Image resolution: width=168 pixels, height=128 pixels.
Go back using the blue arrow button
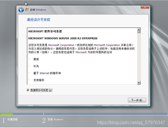click(21, 10)
